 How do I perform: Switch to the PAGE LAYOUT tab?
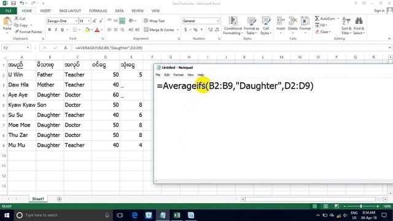pyautogui.click(x=70, y=11)
